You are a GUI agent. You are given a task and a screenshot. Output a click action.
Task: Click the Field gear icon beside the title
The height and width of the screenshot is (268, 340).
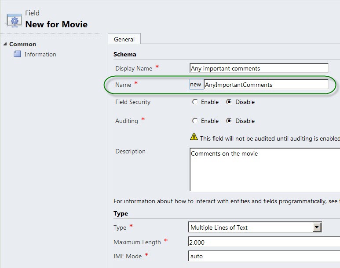coord(15,21)
